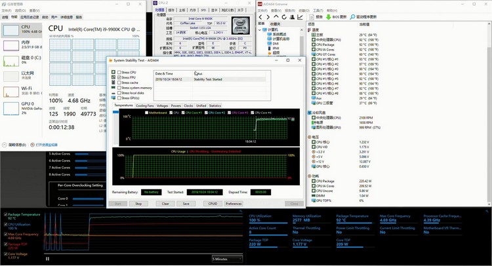The height and width of the screenshot is (266, 492).
Task: Click the forward arrow in AIDA64 toolbar
Action: click(x=268, y=17)
